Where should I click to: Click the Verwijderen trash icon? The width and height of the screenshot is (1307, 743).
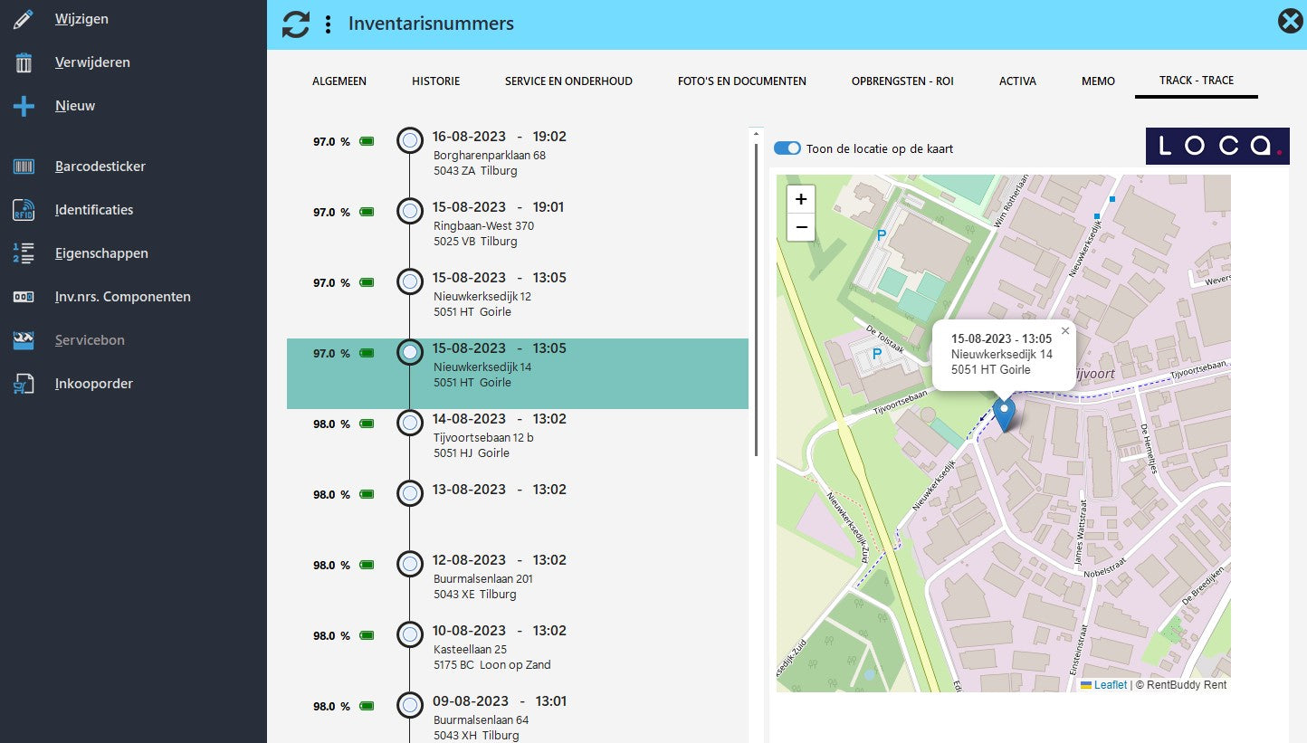click(x=24, y=62)
